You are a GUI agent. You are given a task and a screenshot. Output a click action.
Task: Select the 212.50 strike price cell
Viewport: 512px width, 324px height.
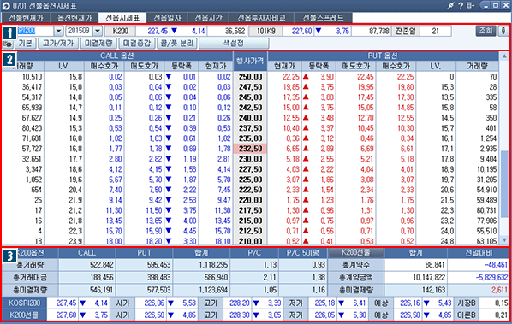[250, 231]
